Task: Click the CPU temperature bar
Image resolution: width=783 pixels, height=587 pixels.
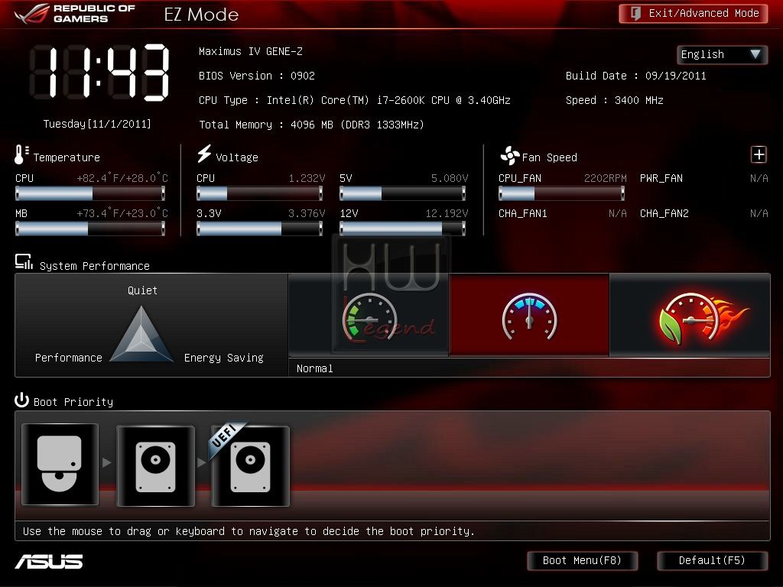Action: (x=90, y=193)
